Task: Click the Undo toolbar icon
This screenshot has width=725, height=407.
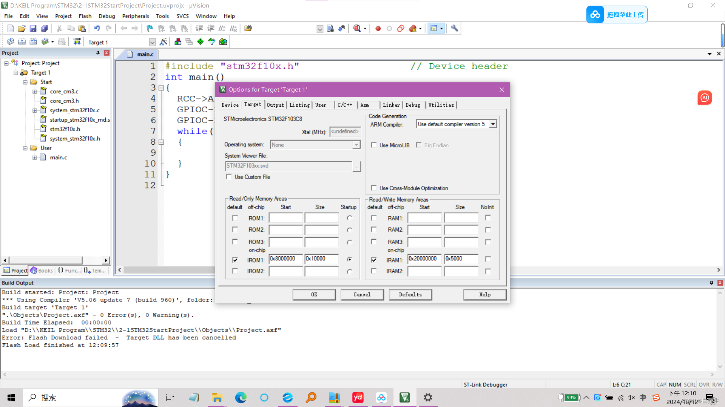Action: tap(97, 28)
